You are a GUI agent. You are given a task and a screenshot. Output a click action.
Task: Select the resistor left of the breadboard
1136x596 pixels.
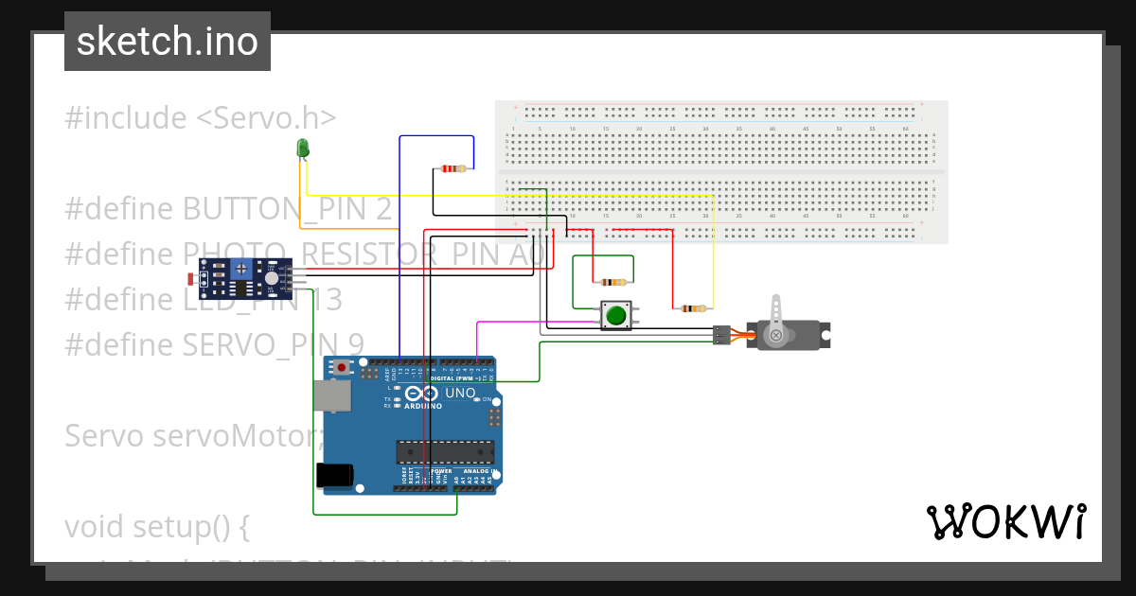coord(454,169)
